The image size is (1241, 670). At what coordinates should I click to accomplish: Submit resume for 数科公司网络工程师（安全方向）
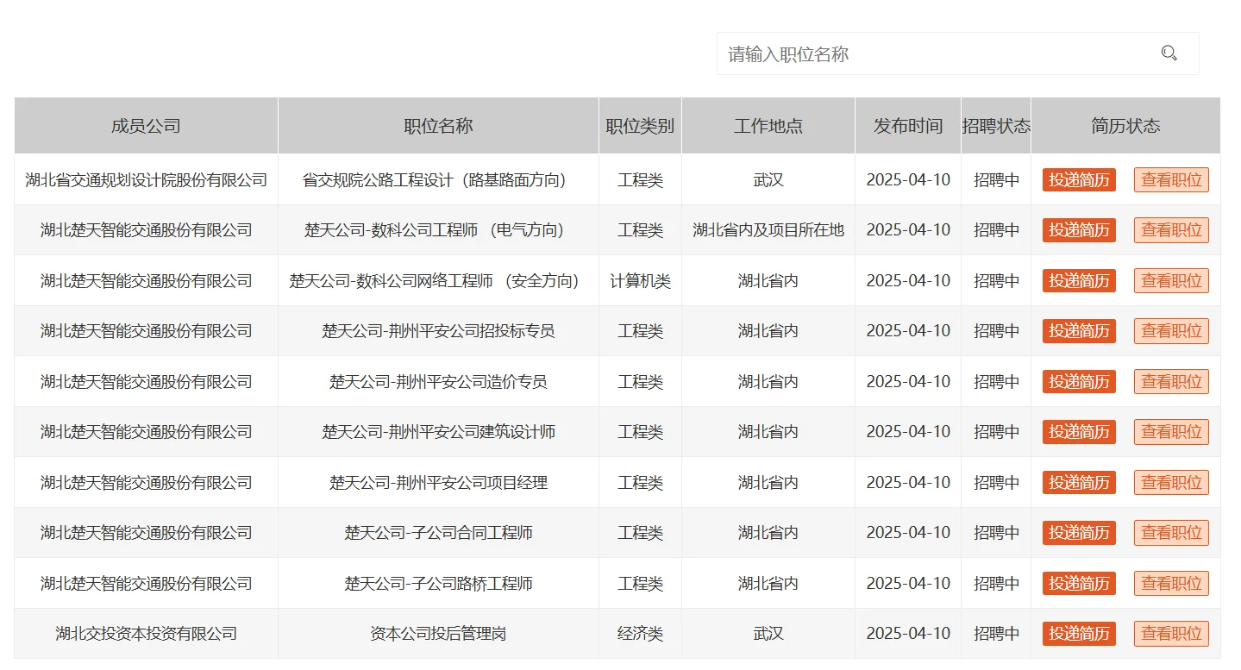click(x=1079, y=280)
